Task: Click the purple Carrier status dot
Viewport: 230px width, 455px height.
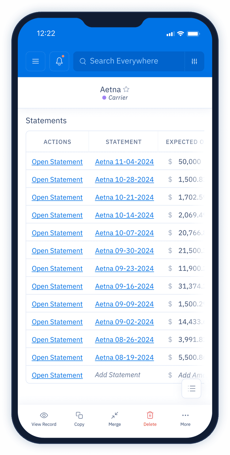Action: pos(104,98)
